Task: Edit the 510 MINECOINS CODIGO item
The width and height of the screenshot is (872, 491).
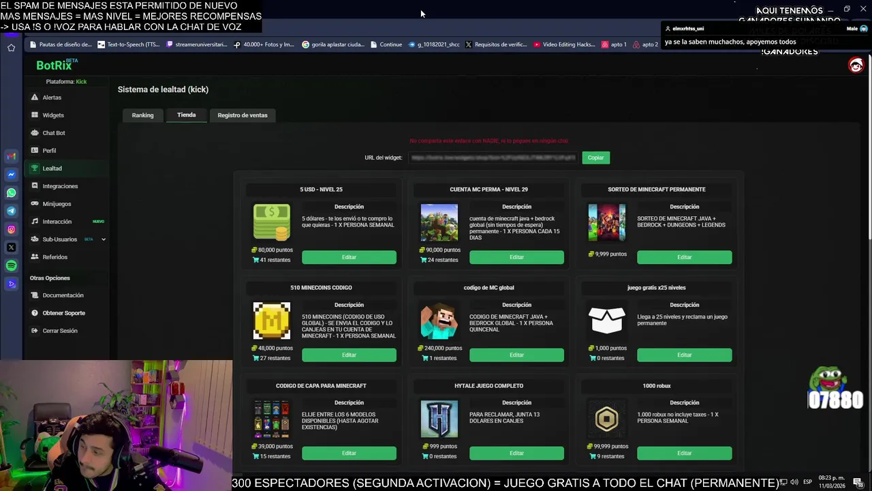Action: (x=349, y=355)
